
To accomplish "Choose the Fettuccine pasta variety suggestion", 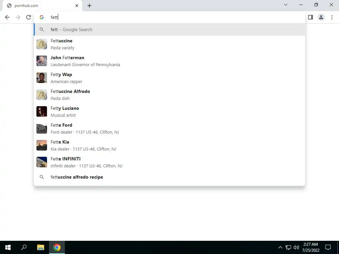I will (170, 44).
